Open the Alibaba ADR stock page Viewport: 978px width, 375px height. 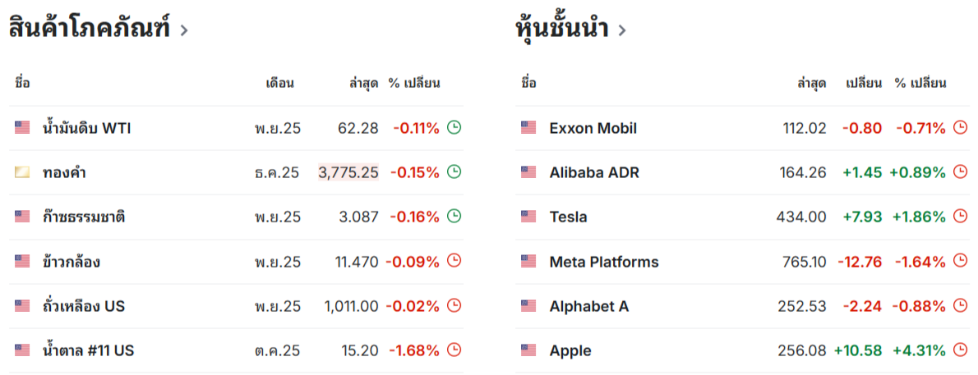(593, 172)
